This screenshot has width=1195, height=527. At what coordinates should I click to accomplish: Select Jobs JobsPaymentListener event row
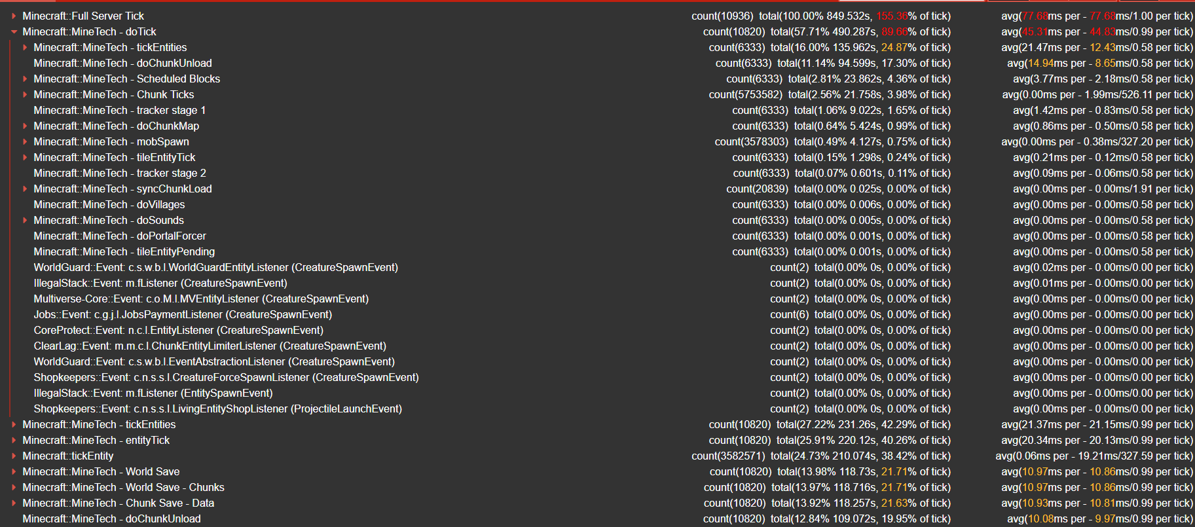183,314
